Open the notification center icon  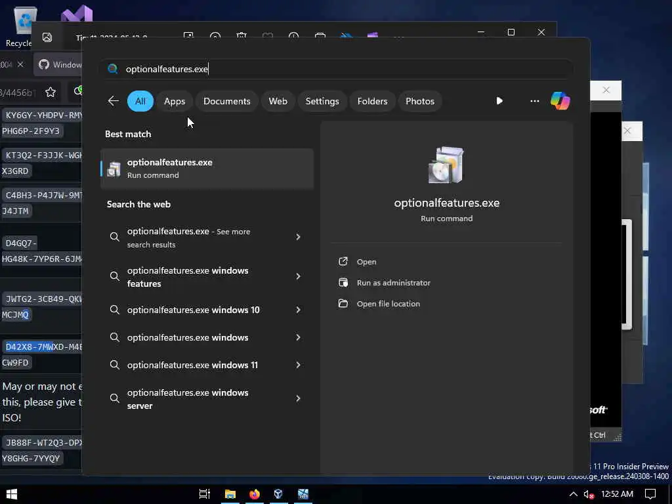(x=650, y=494)
